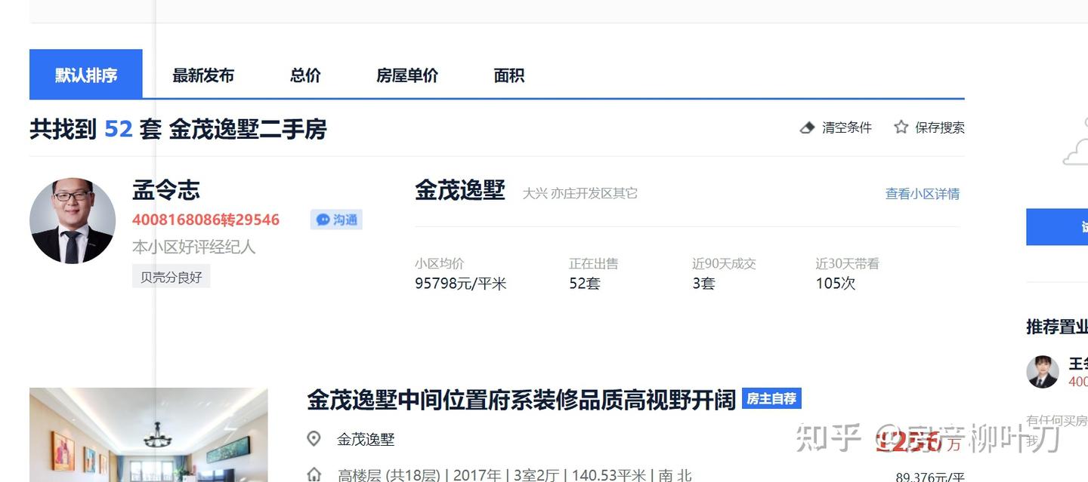The height and width of the screenshot is (482, 1088).
Task: Select the 默认排序 sort tab
Action: coord(85,75)
